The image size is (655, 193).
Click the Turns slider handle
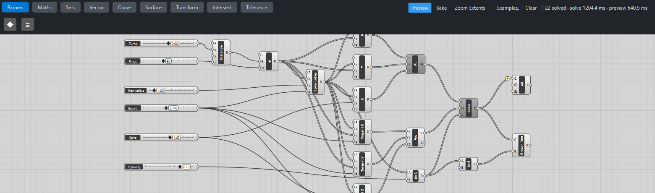[x=168, y=43]
